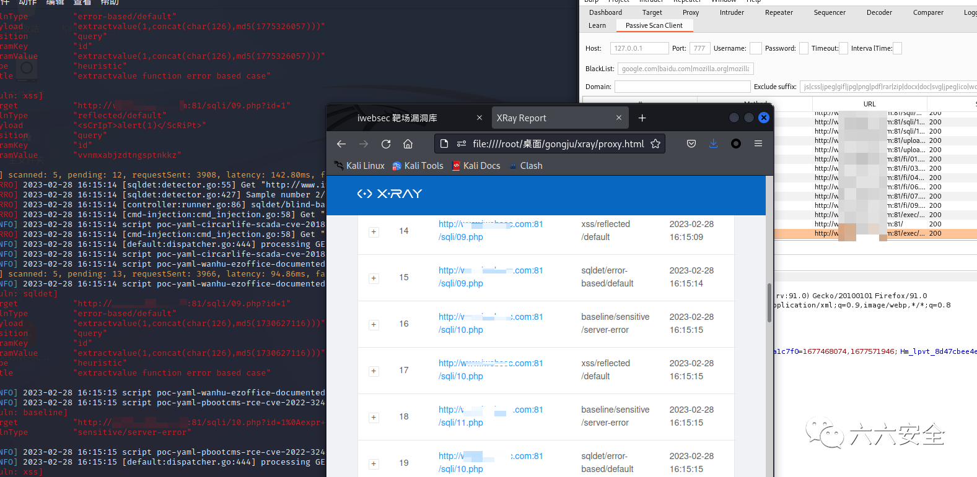Save page to Pocket
977x477 pixels.
691,144
